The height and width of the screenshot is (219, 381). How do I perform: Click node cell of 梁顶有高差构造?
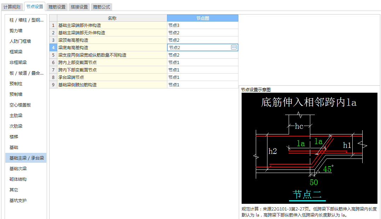point(203,40)
